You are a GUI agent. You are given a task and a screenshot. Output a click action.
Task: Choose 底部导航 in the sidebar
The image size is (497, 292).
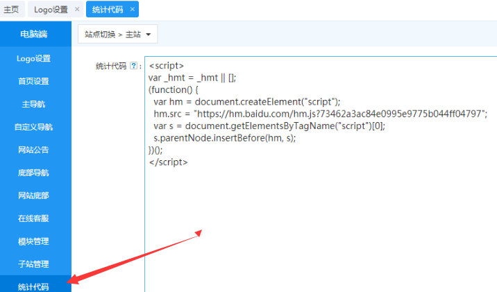[35, 173]
